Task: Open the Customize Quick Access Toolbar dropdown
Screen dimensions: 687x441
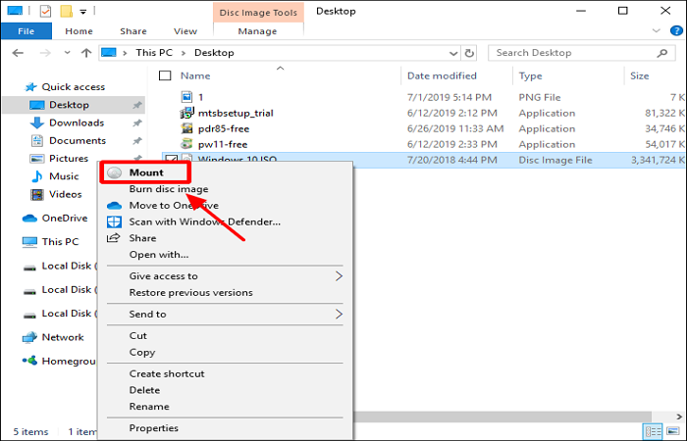Action: pos(82,12)
